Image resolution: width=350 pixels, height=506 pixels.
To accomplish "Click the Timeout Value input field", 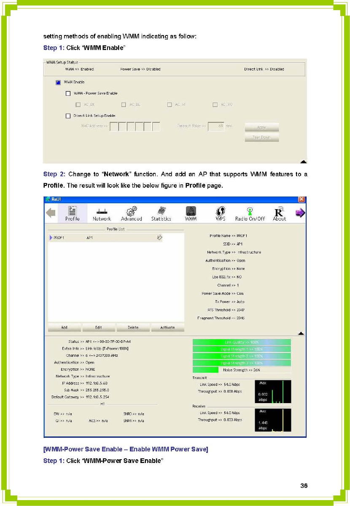I will click(x=216, y=126).
